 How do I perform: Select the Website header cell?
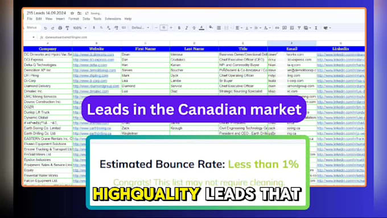97,49
